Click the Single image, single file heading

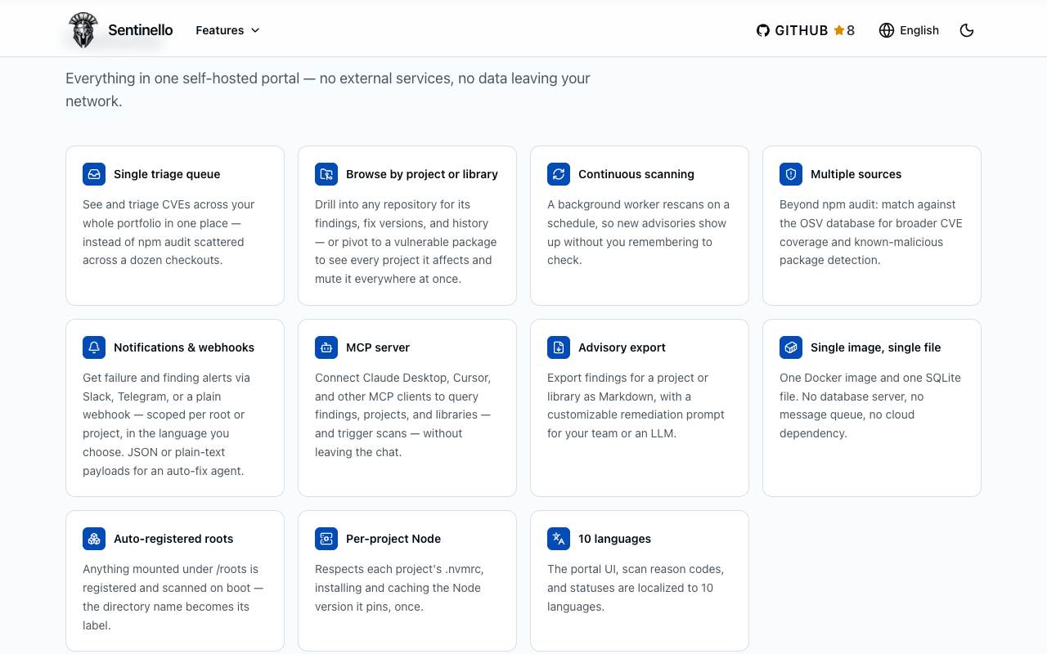[x=876, y=347]
